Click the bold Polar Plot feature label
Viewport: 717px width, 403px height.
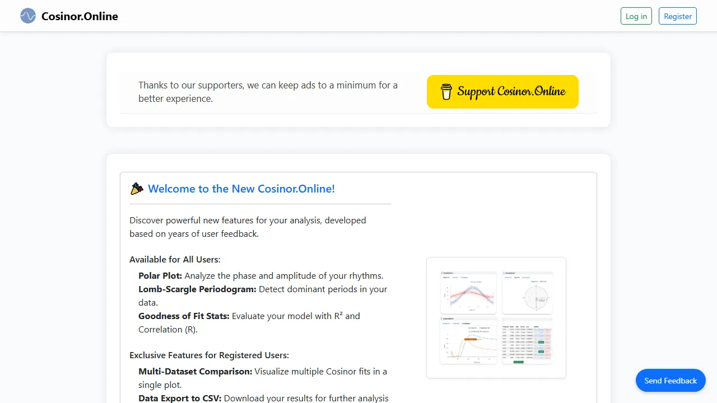(160, 275)
